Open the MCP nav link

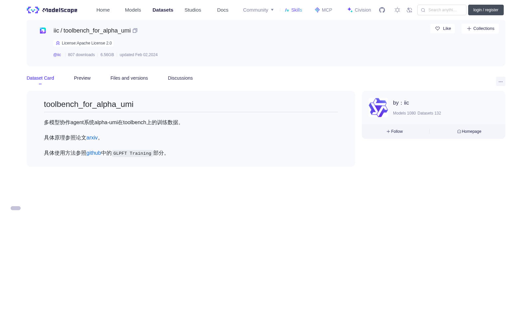pyautogui.click(x=324, y=10)
